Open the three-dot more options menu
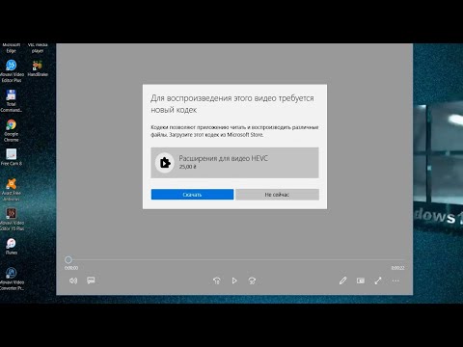 (395, 280)
